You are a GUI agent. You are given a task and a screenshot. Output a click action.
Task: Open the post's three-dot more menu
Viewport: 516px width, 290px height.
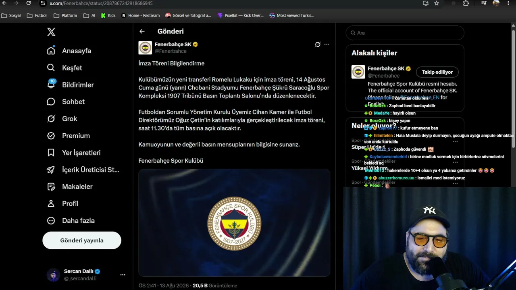pyautogui.click(x=327, y=44)
